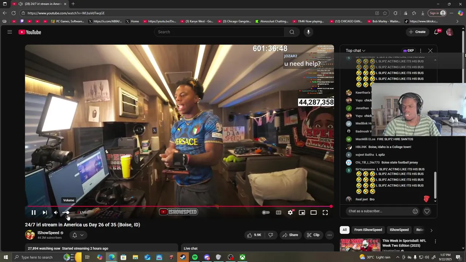The width and height of the screenshot is (466, 262).
Task: Open AlonzoJust Chatting bookmark
Action: tap(272, 21)
